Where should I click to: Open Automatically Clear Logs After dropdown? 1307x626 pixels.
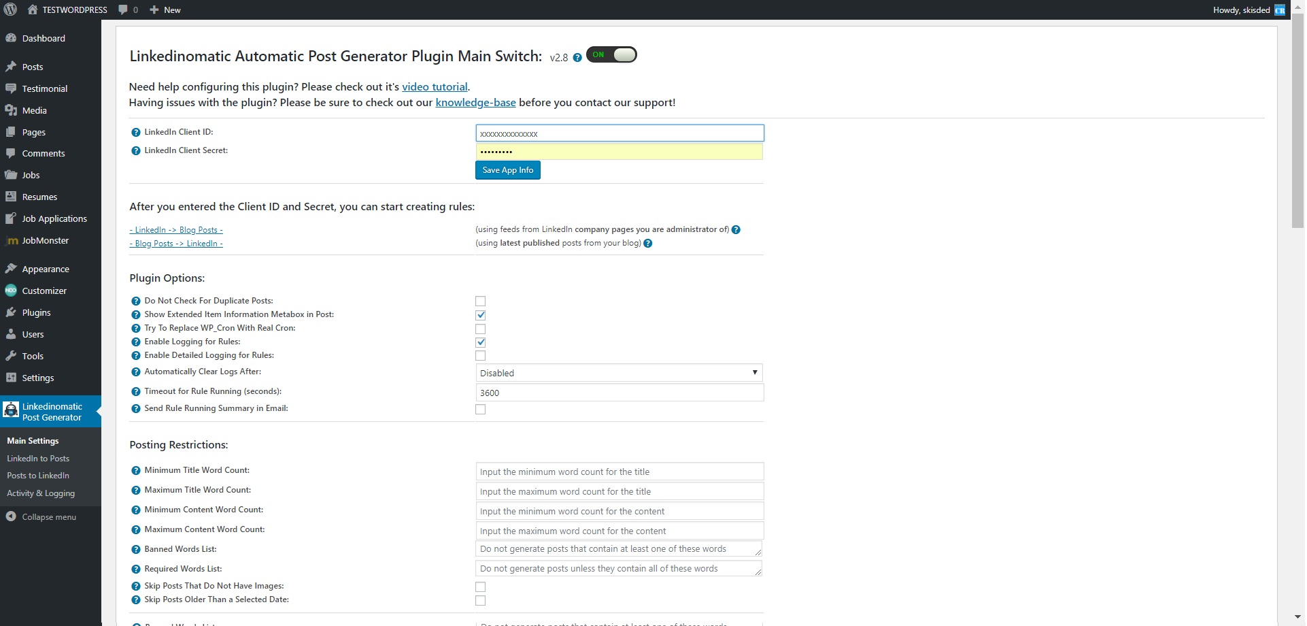pos(619,373)
